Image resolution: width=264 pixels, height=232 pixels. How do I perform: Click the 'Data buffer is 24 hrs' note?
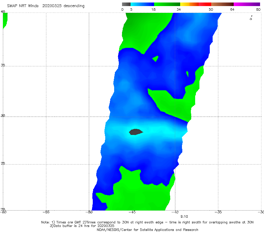point(82,226)
